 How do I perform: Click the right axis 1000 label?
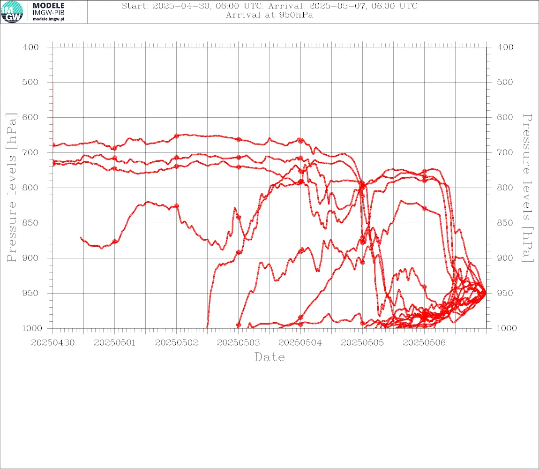tap(507, 328)
